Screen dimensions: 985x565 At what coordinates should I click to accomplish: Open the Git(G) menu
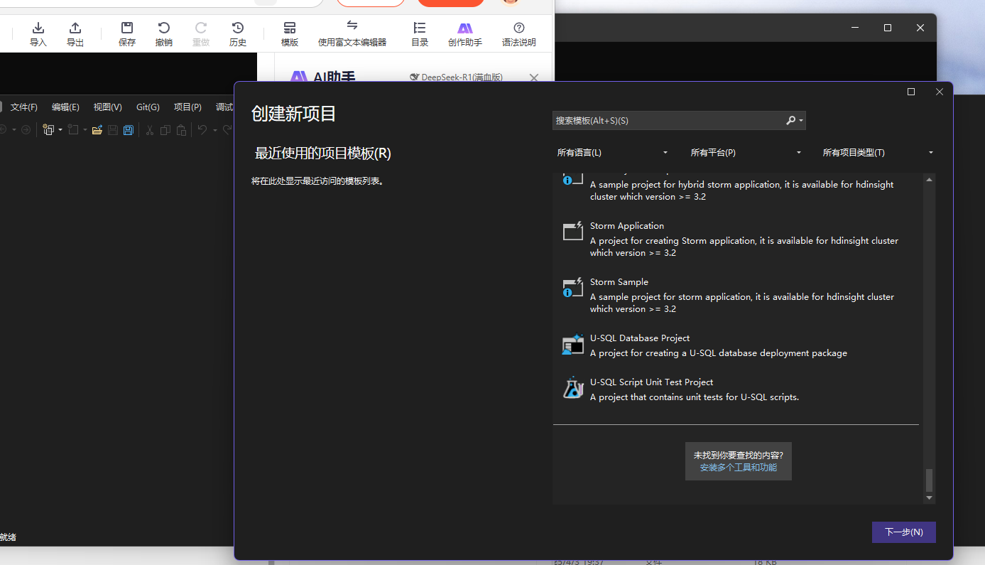pyautogui.click(x=148, y=107)
